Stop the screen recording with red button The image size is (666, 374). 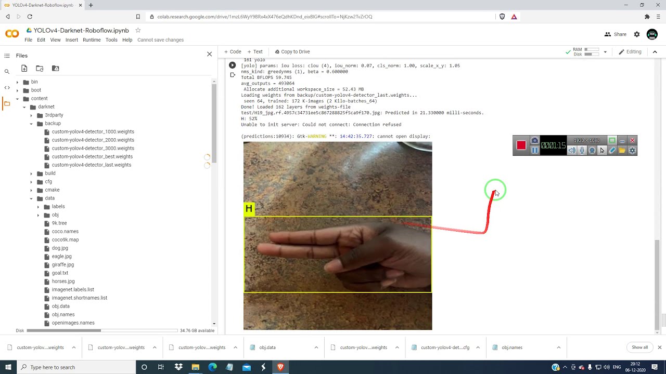521,145
